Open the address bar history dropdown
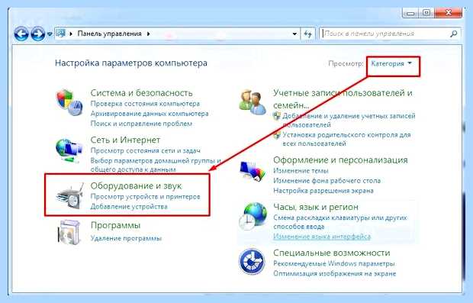Screen dimensions: 473x303 [x=294, y=34]
